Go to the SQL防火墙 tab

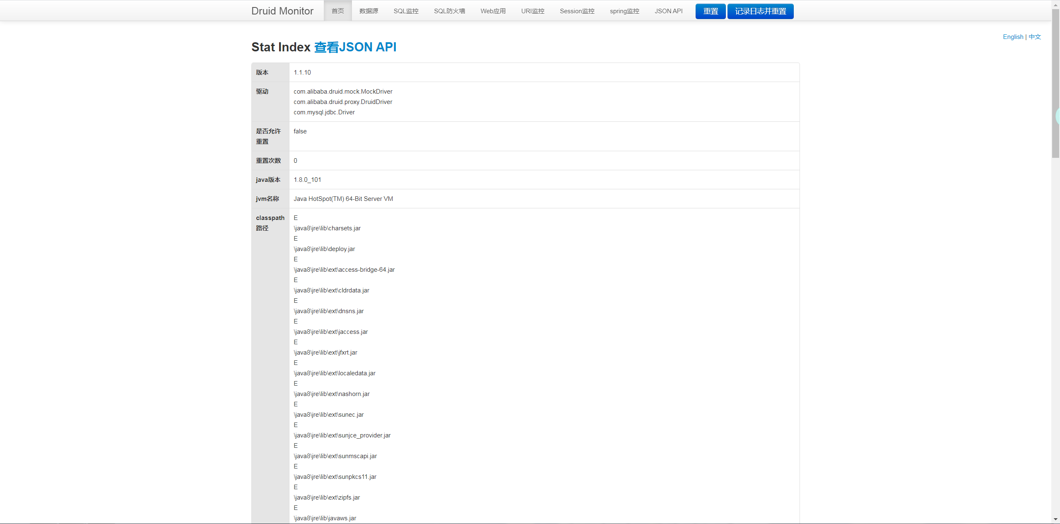(x=449, y=11)
